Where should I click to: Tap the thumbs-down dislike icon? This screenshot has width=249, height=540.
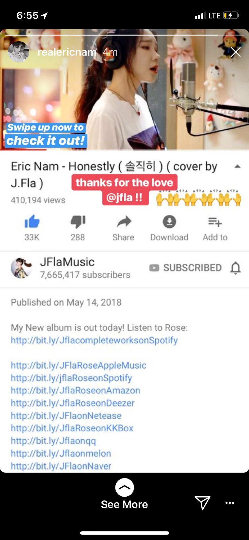78,222
